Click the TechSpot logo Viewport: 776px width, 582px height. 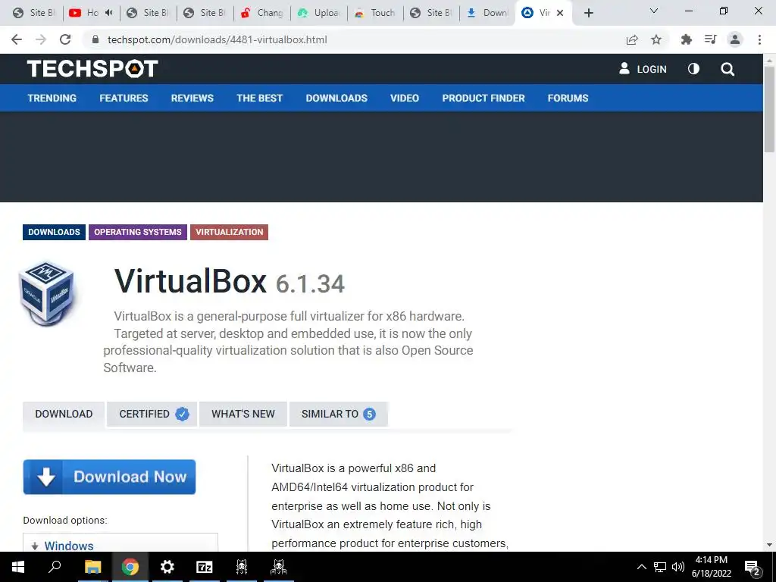coord(92,69)
